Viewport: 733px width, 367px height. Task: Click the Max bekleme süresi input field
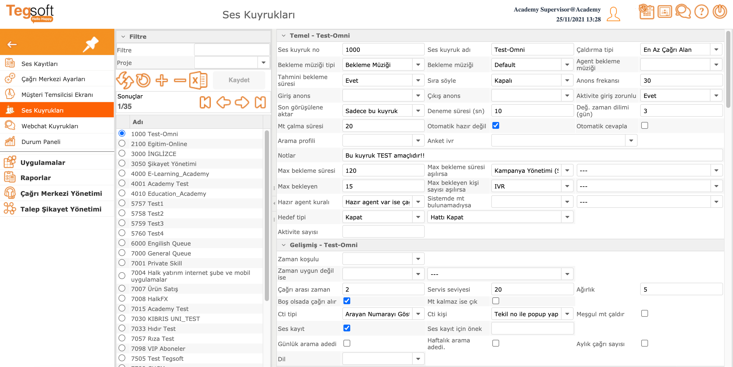tap(383, 170)
